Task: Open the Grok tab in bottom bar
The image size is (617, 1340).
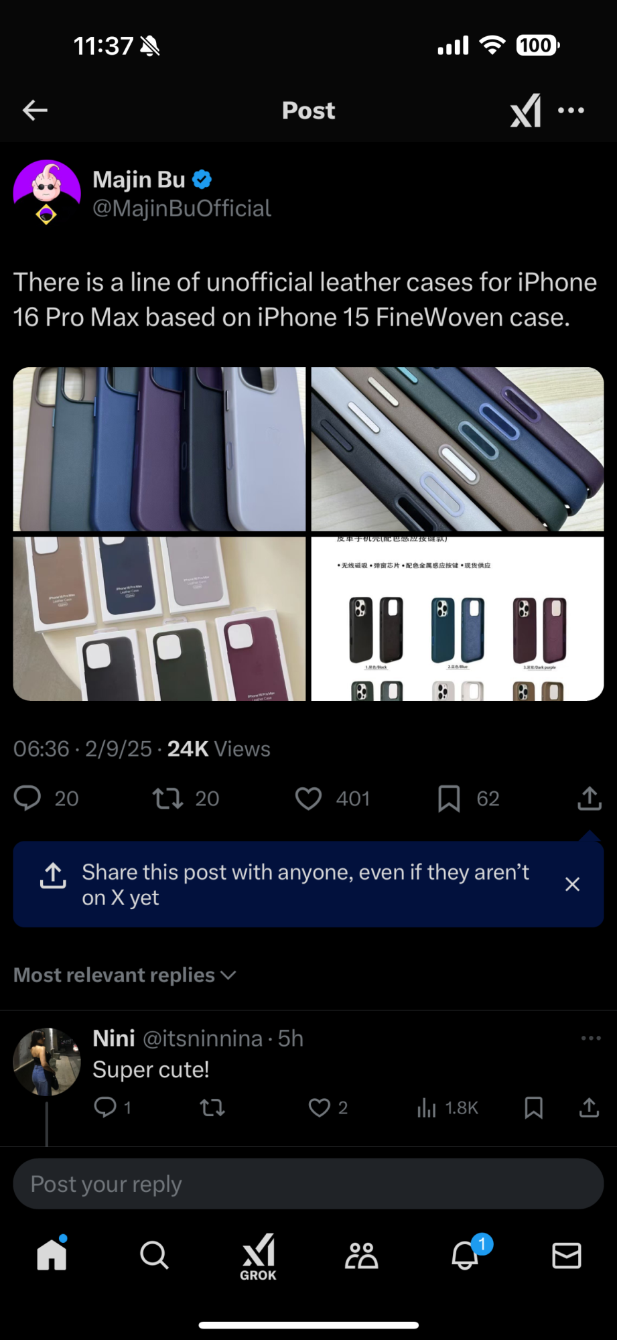Action: (x=258, y=1257)
